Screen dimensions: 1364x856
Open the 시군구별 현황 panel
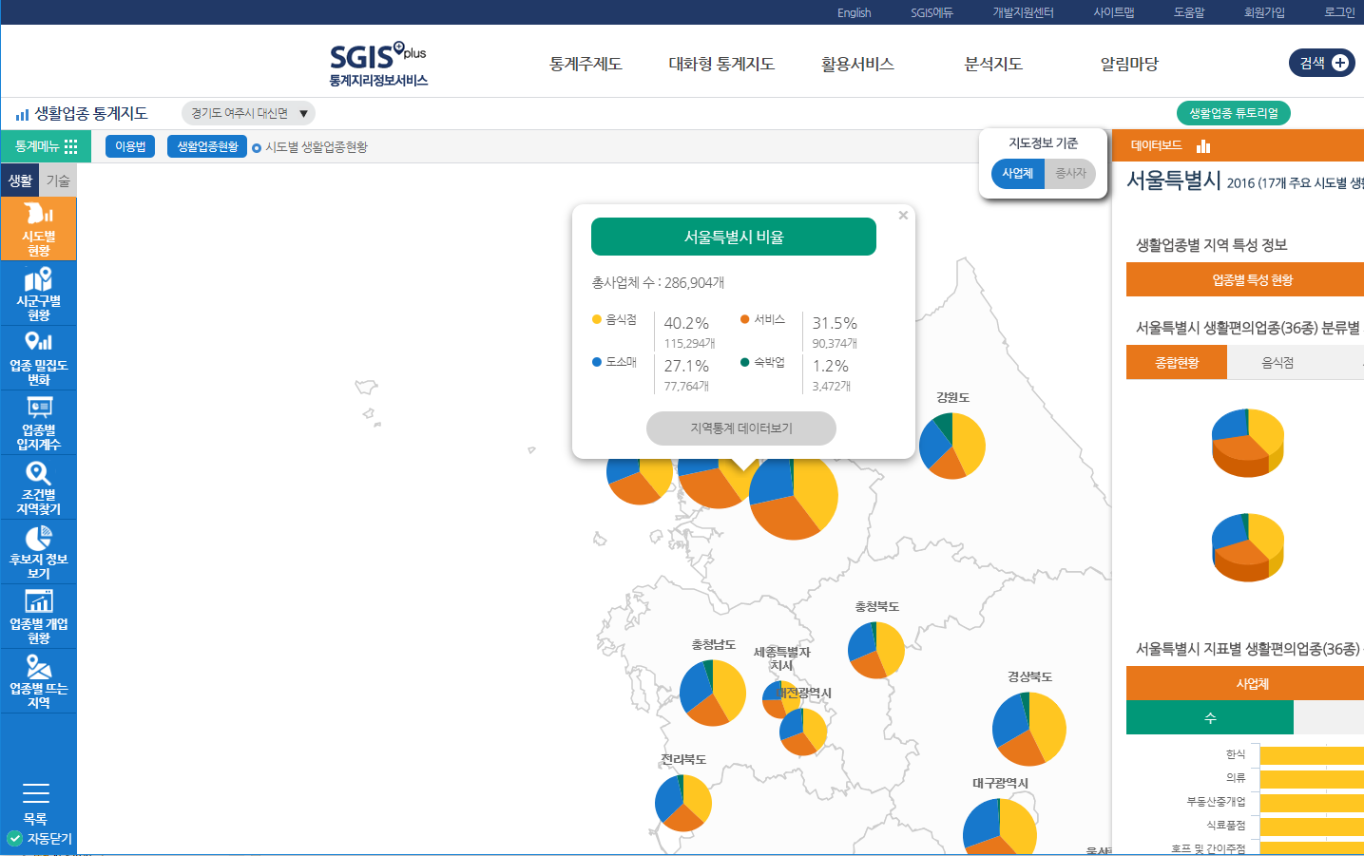tap(38, 293)
